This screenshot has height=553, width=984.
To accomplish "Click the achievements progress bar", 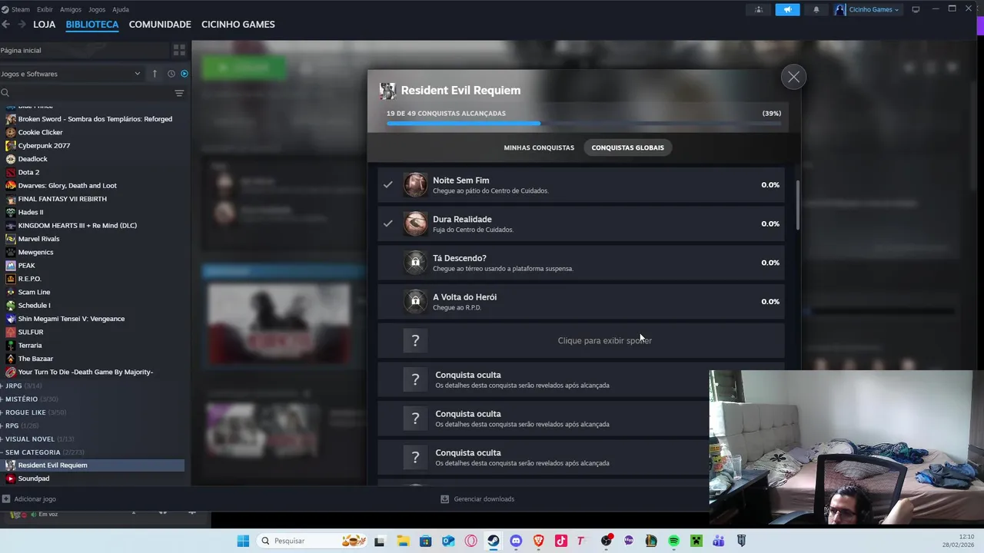I will [x=583, y=123].
